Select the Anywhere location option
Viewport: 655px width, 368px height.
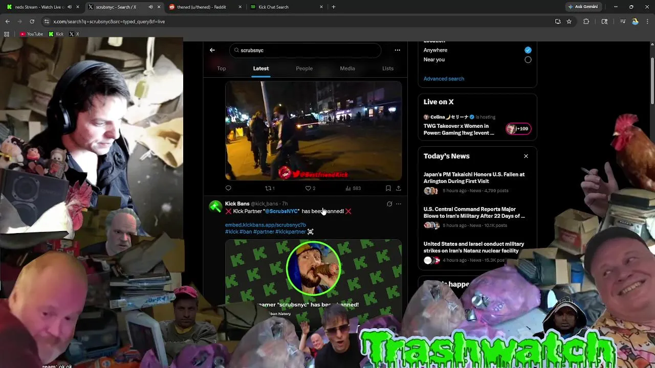pyautogui.click(x=528, y=50)
